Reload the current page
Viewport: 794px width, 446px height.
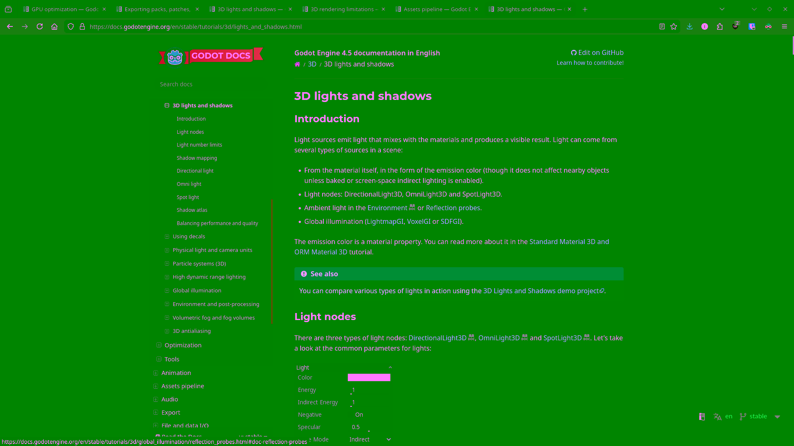40,26
